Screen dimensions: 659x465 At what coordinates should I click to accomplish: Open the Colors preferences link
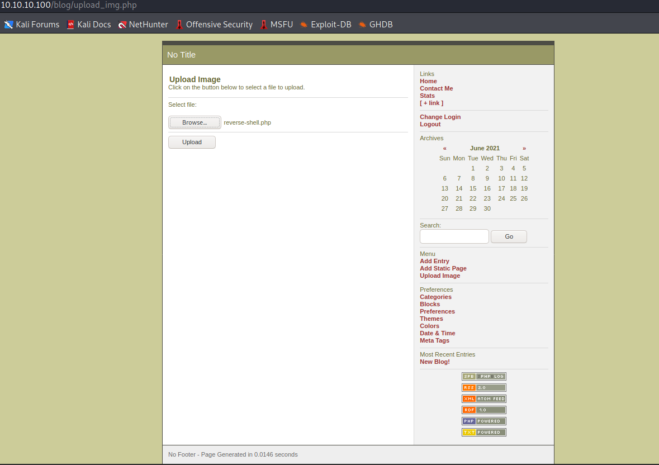pyautogui.click(x=429, y=326)
